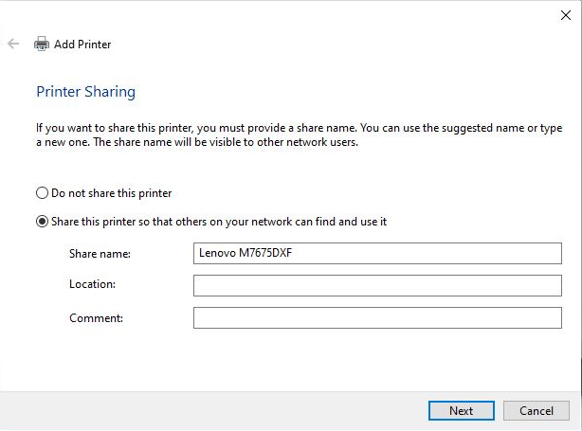The image size is (582, 431).
Task: Close the Add Printer dialog with X
Action: pos(566,15)
